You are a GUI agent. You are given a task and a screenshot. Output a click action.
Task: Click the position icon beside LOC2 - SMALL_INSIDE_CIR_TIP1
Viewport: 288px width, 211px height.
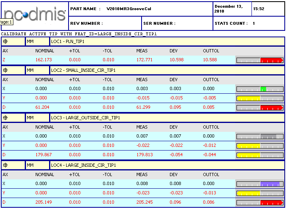click(x=6, y=70)
